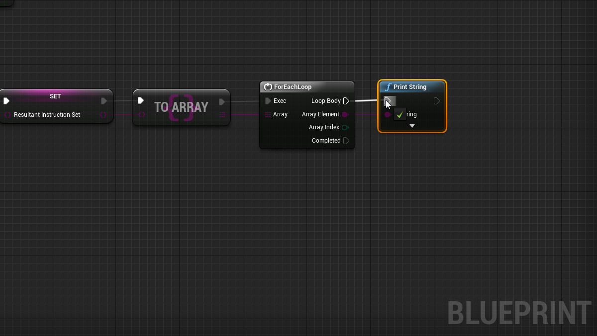Click the TO ARRAY output execution pin

222,102
